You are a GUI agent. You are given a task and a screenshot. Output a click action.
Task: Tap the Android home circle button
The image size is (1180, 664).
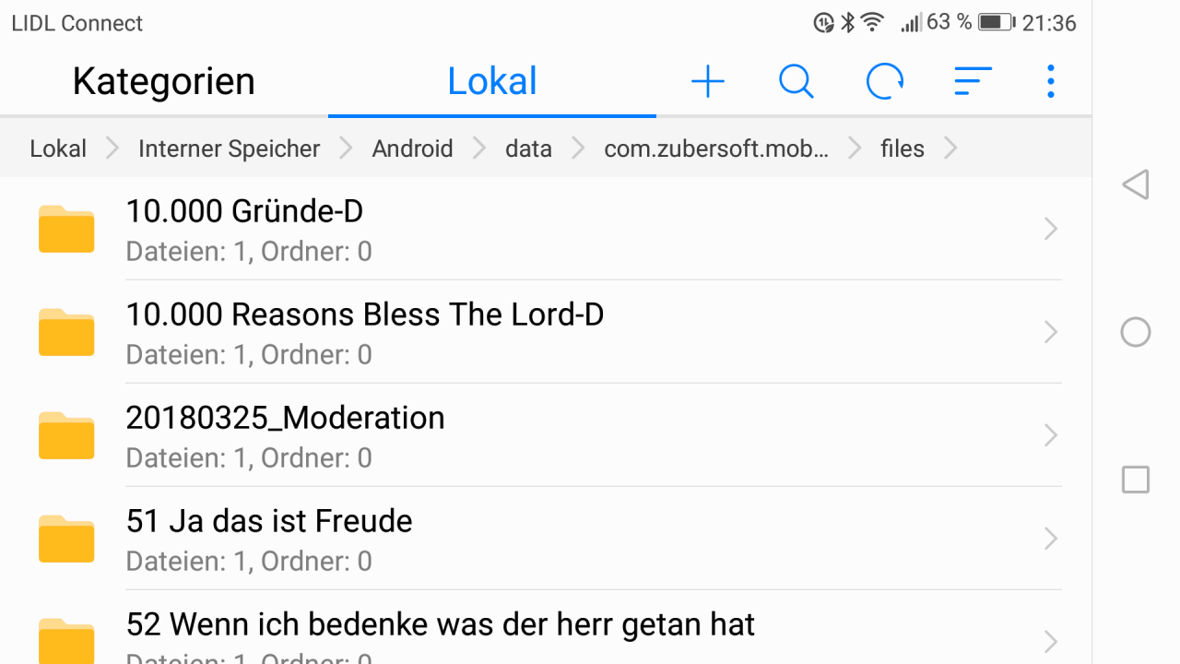click(x=1136, y=332)
